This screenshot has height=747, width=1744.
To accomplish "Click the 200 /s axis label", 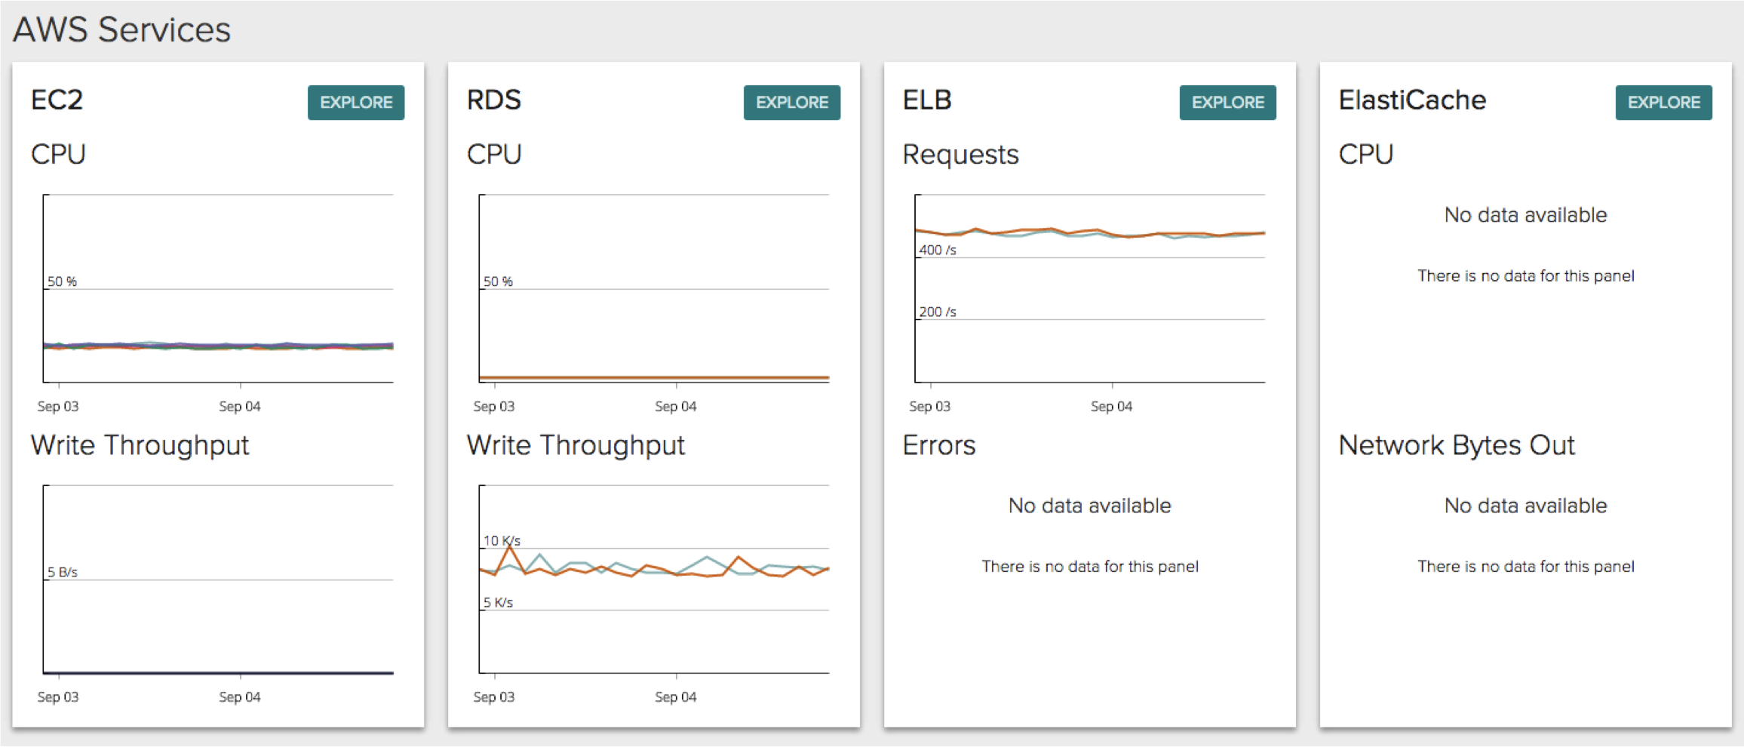I will (938, 312).
